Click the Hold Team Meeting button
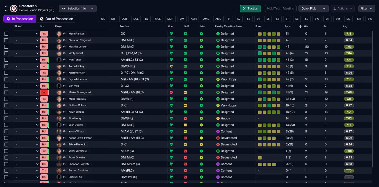The width and height of the screenshot is (379, 187). click(281, 9)
